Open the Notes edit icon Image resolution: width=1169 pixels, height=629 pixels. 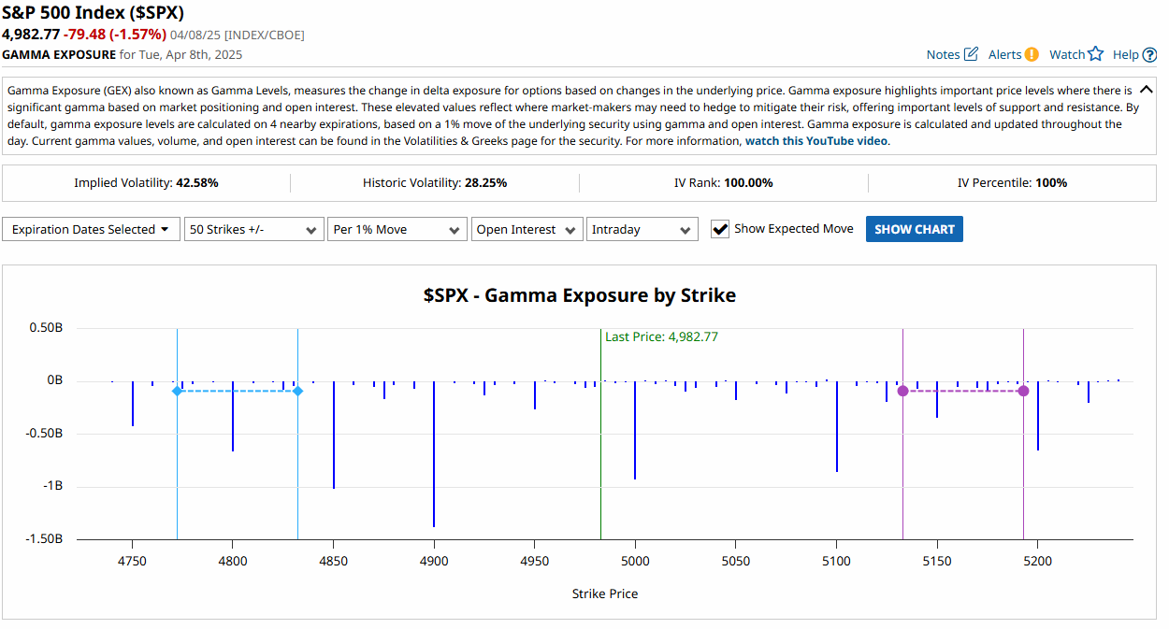click(x=971, y=54)
